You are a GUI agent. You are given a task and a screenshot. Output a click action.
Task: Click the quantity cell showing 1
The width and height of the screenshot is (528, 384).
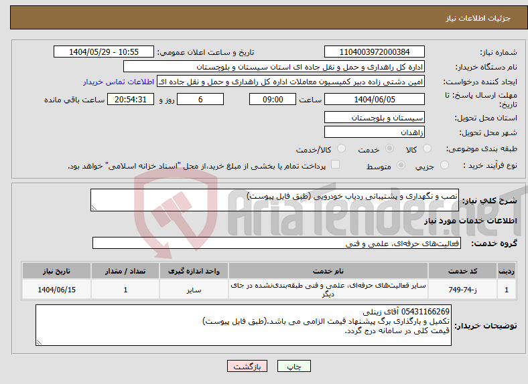[x=125, y=290]
